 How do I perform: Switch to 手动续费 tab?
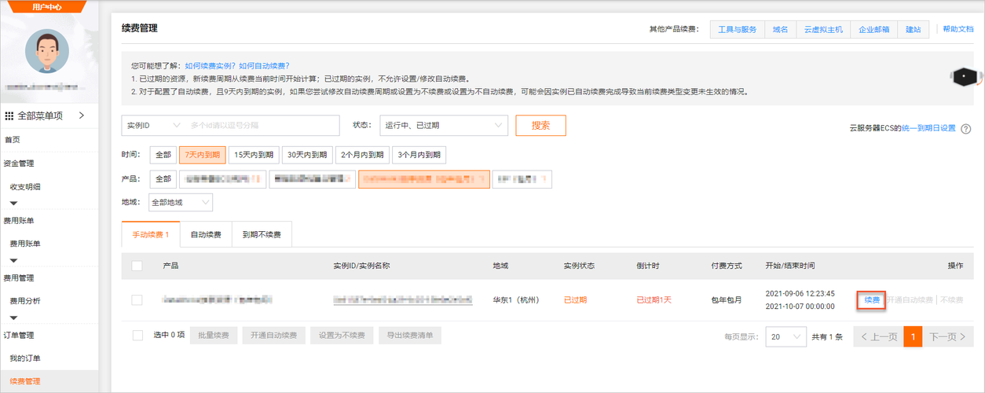click(x=151, y=235)
